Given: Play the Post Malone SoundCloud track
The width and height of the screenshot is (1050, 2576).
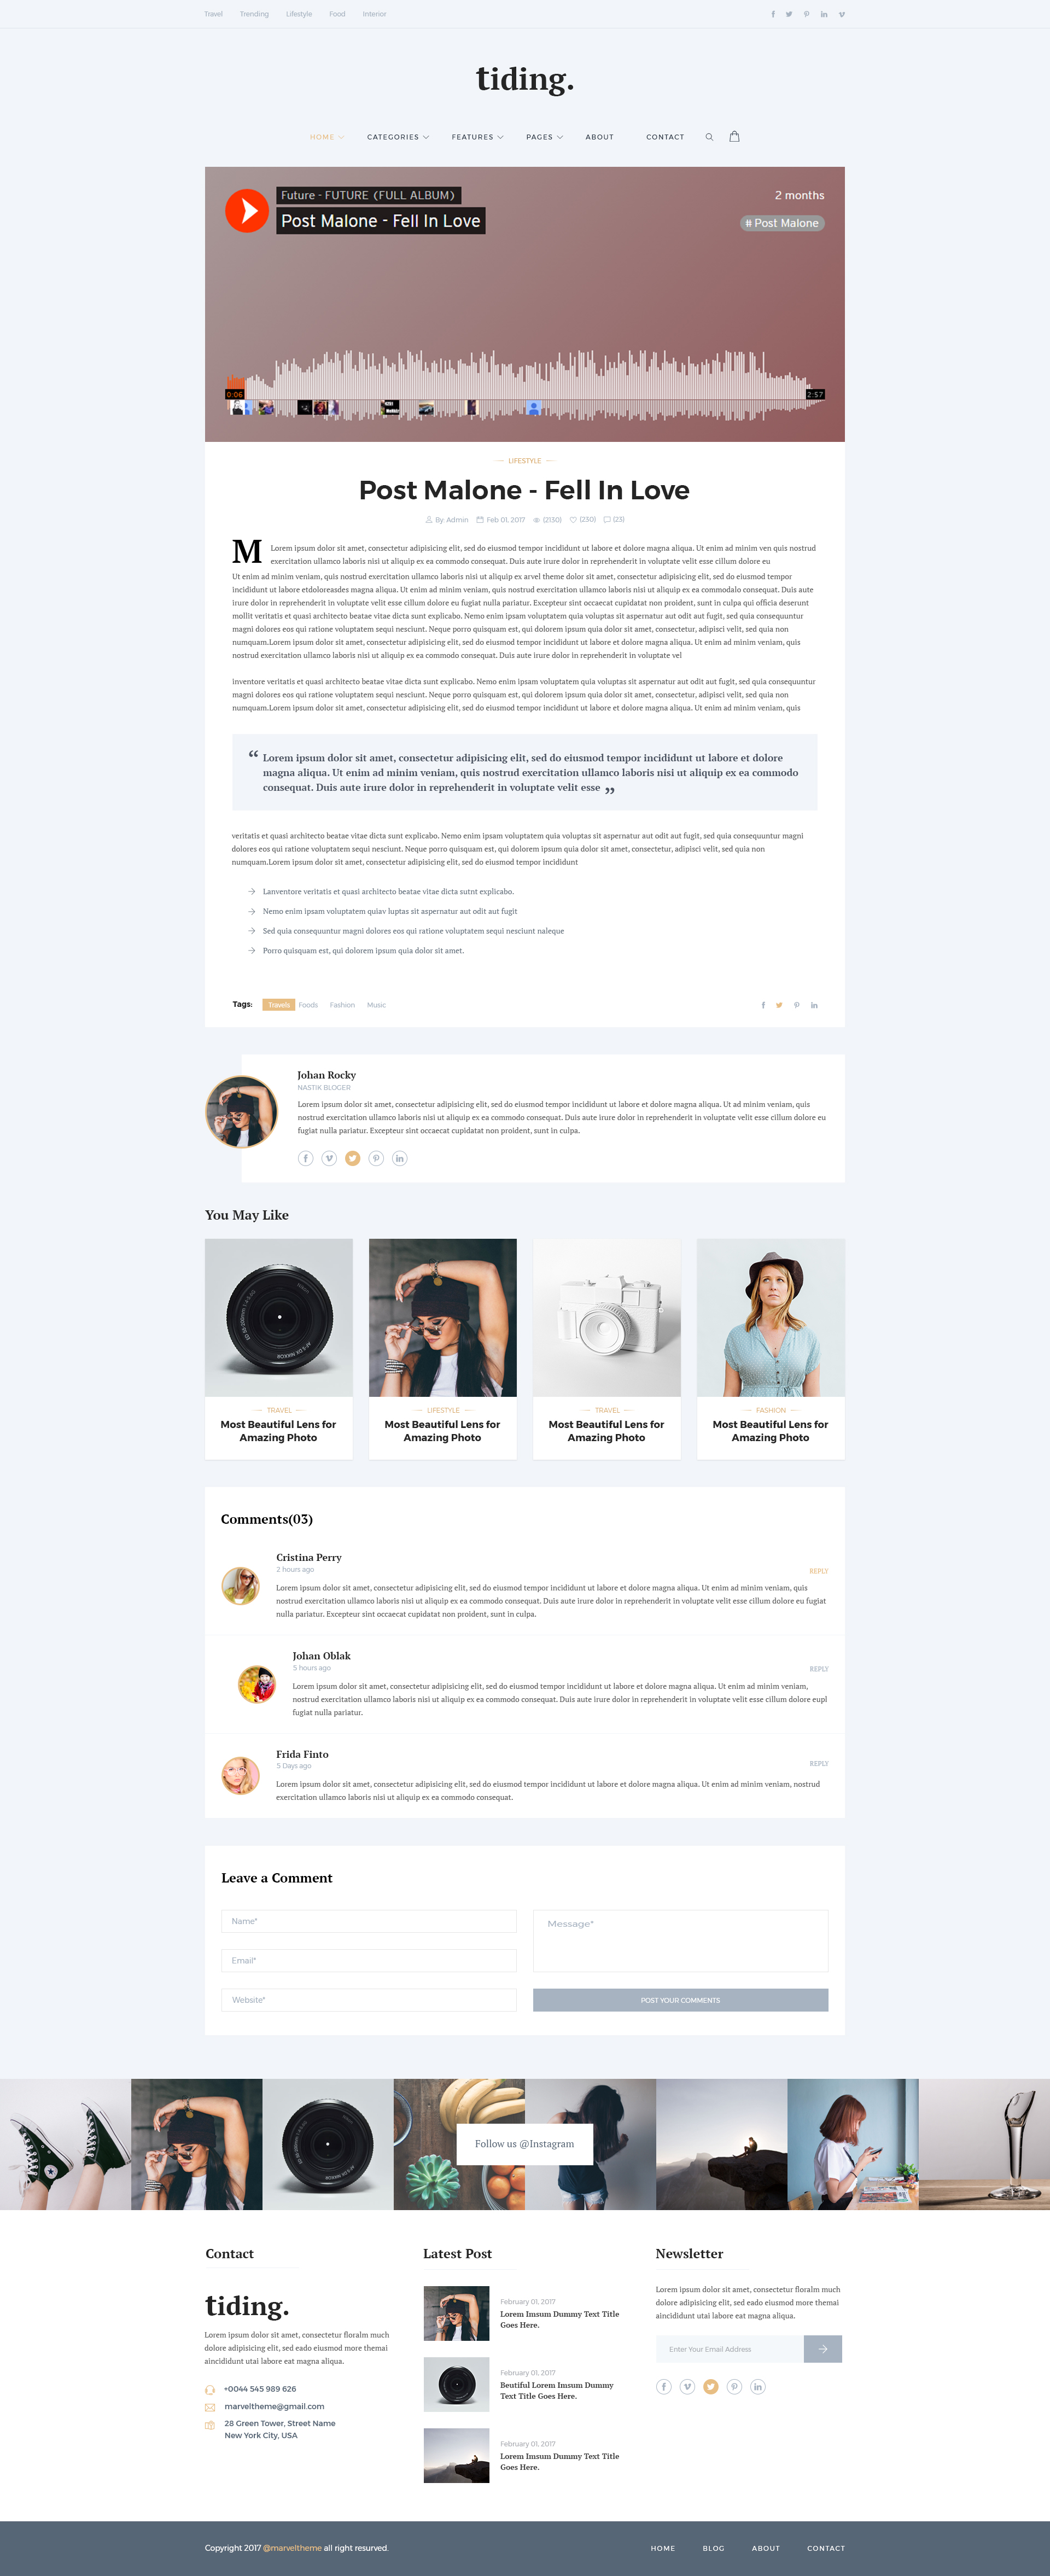Looking at the screenshot, I should pyautogui.click(x=247, y=211).
